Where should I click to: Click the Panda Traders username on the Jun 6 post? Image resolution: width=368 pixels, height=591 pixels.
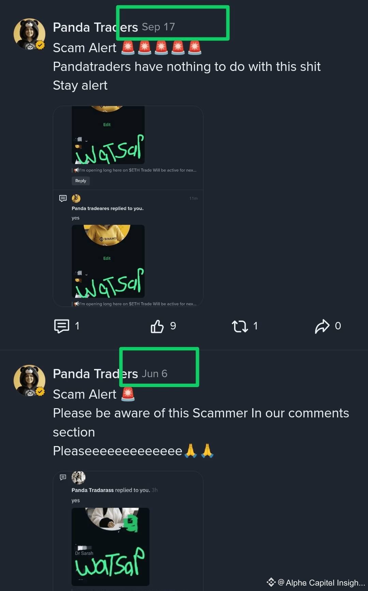pos(95,373)
